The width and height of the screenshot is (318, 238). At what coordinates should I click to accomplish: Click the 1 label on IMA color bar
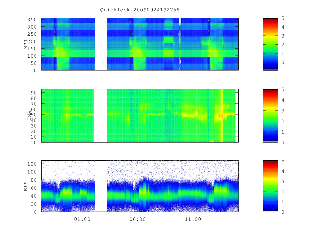click(x=283, y=132)
